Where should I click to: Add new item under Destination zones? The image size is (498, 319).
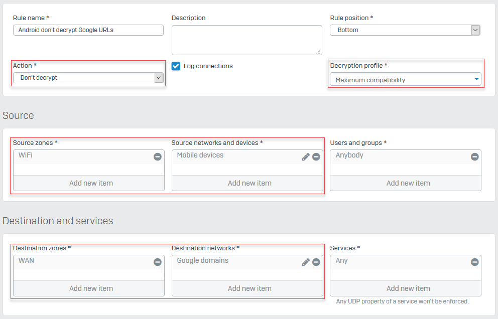click(88, 288)
